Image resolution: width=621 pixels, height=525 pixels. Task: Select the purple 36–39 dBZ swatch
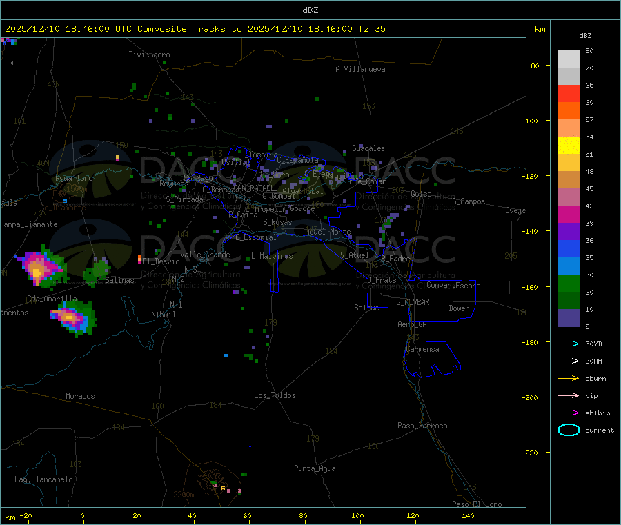[x=569, y=232]
